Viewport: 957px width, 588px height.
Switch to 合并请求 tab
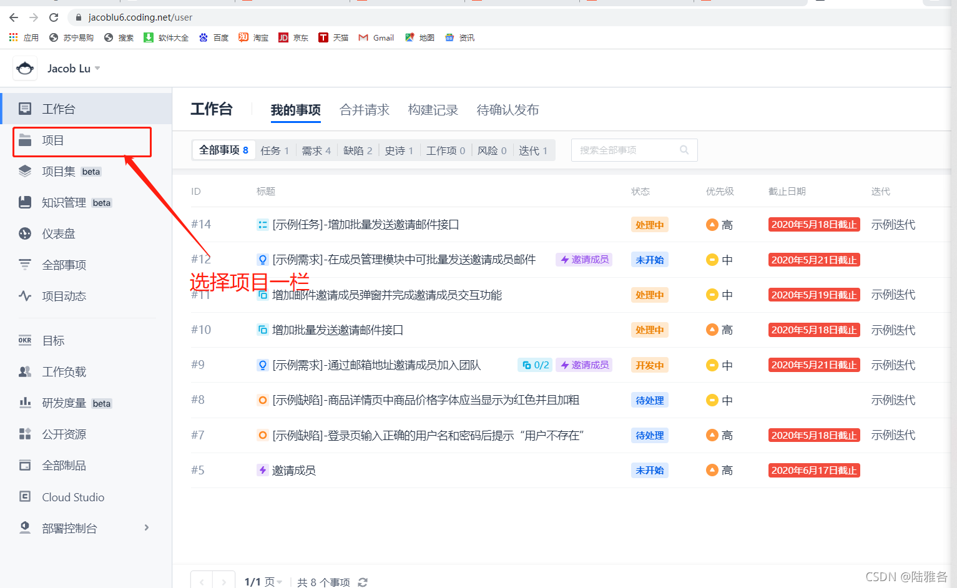365,110
